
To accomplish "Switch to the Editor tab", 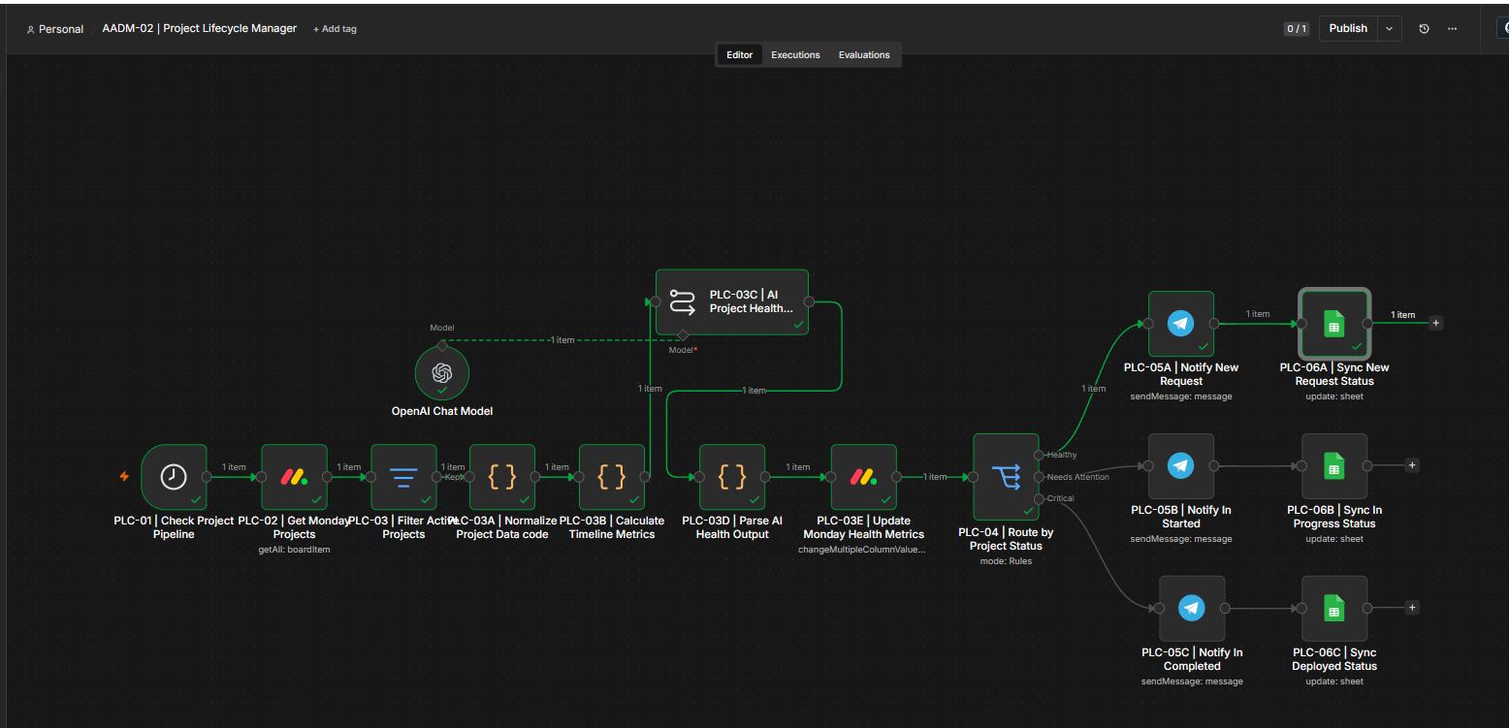I will click(740, 55).
